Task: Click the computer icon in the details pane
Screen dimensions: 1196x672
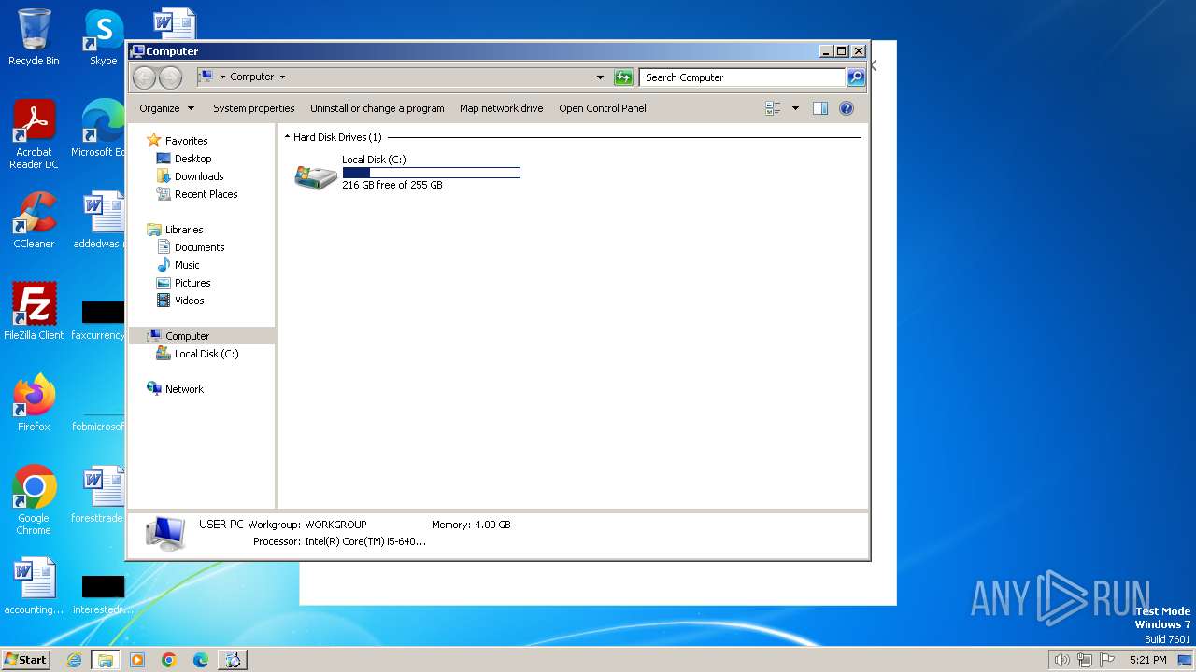Action: tap(165, 533)
